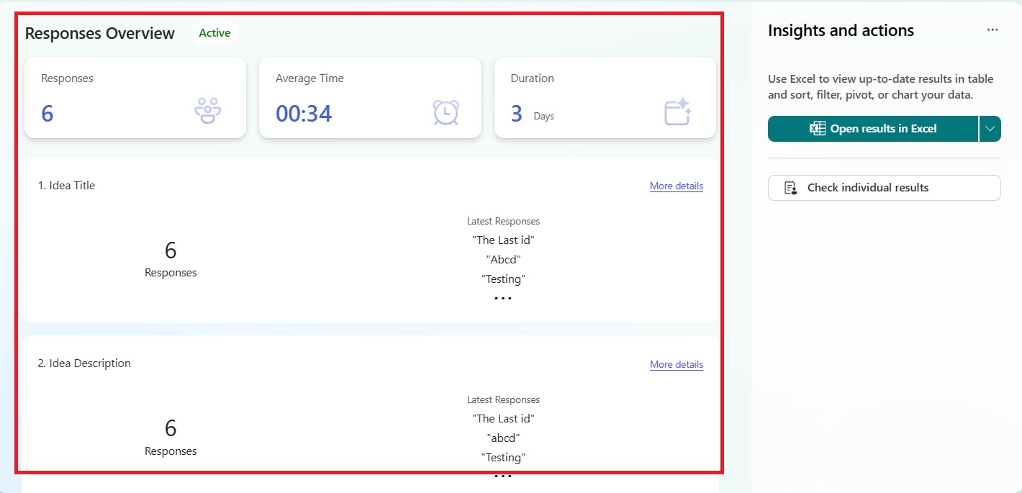Open More details for Idea Description

click(x=676, y=364)
